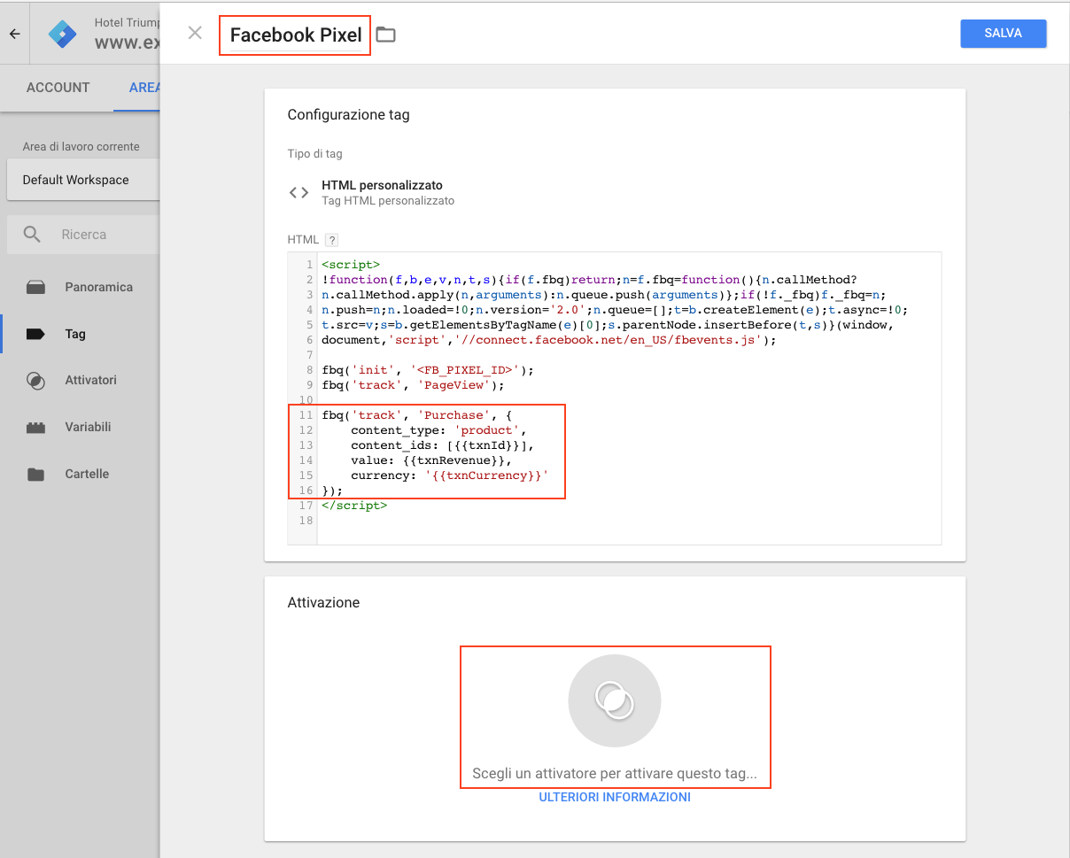Click the Google Tag Manager logo
The width and height of the screenshot is (1070, 858).
click(x=62, y=34)
